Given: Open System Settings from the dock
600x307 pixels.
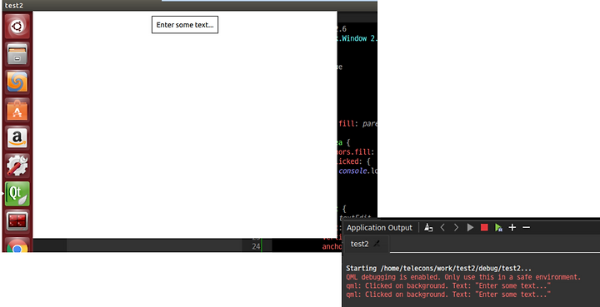Looking at the screenshot, I should click(x=17, y=166).
